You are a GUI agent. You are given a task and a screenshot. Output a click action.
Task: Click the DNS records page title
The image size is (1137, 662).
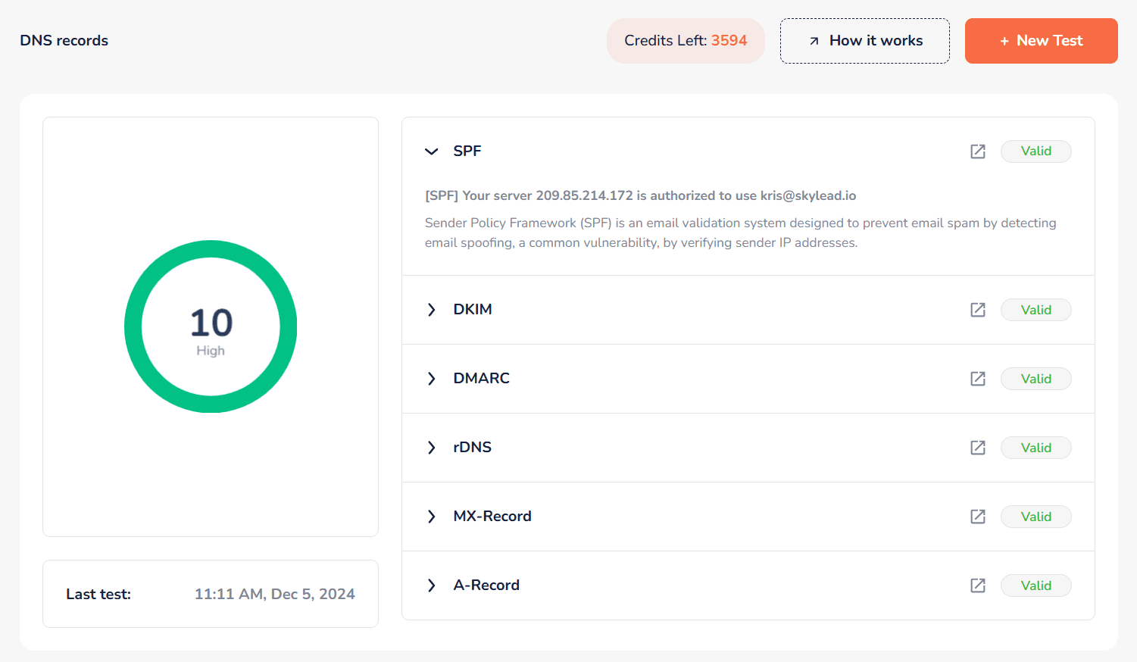tap(64, 41)
